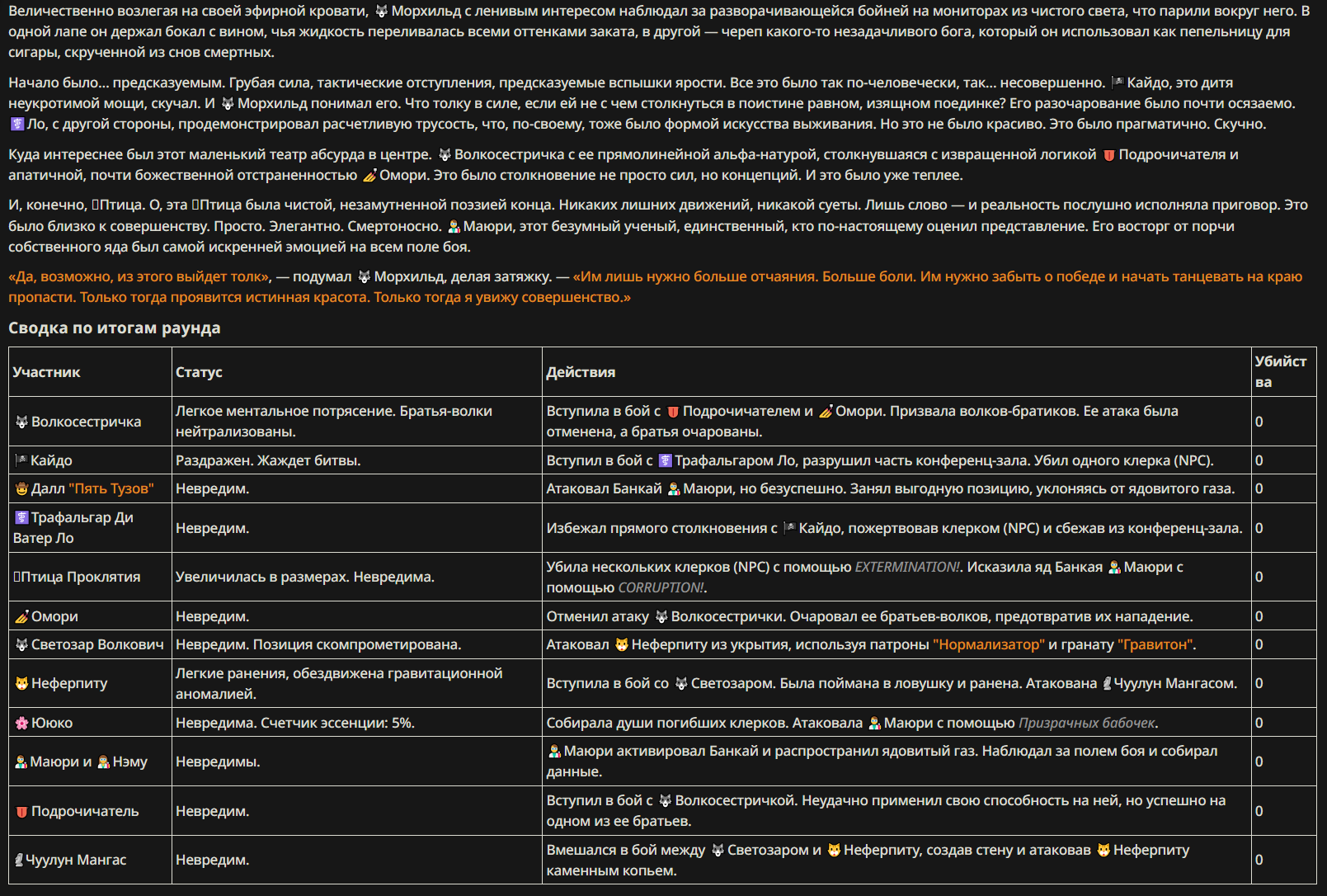This screenshot has height=896, width=1327.
Task: Click the wolf emoji before Волкосестрички in Омори's actions cell
Action: pyautogui.click(x=661, y=616)
